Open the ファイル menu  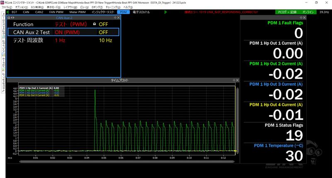[7, 7]
